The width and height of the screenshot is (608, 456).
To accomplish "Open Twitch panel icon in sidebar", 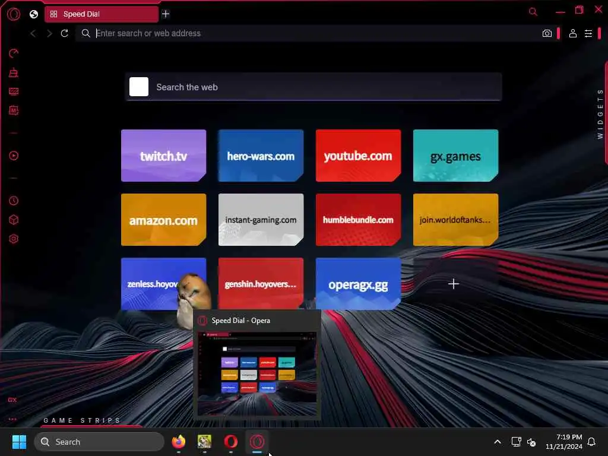I will tap(14, 91).
